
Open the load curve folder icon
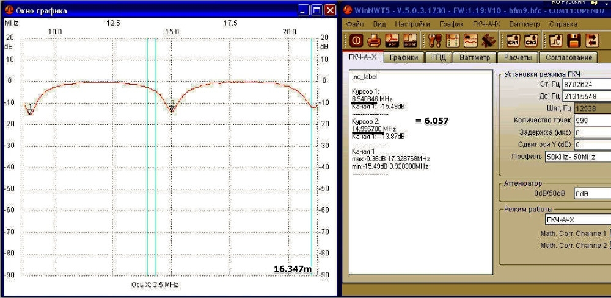pos(555,40)
